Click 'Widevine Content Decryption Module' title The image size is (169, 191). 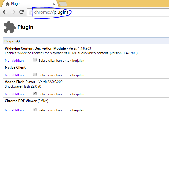click(35, 48)
